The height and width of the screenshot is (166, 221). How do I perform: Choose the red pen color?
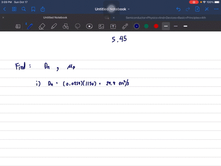pyautogui.click(x=156, y=26)
